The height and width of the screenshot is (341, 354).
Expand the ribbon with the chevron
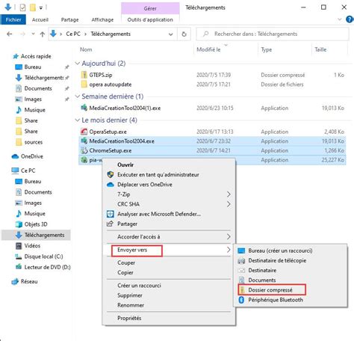pyautogui.click(x=339, y=19)
